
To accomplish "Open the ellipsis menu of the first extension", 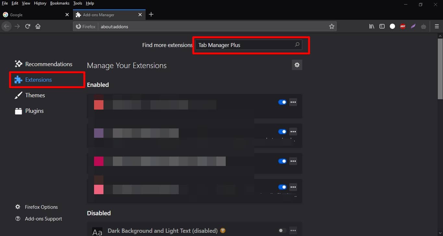I will point(293,102).
